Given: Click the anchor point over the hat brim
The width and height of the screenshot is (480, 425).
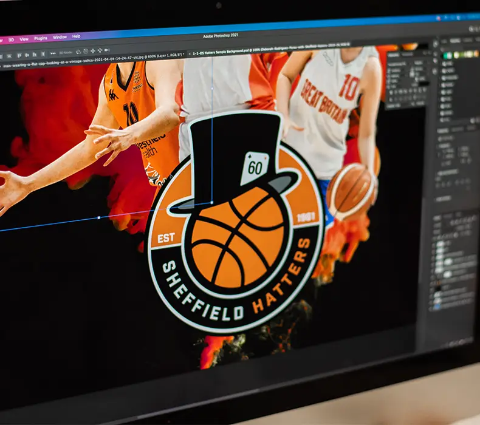Looking at the screenshot, I should pos(212,203).
